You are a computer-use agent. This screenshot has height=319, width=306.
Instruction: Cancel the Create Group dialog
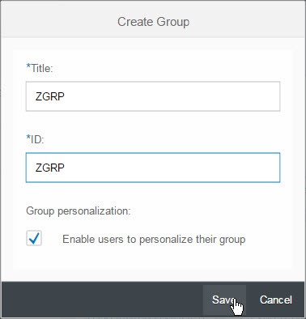point(276,300)
